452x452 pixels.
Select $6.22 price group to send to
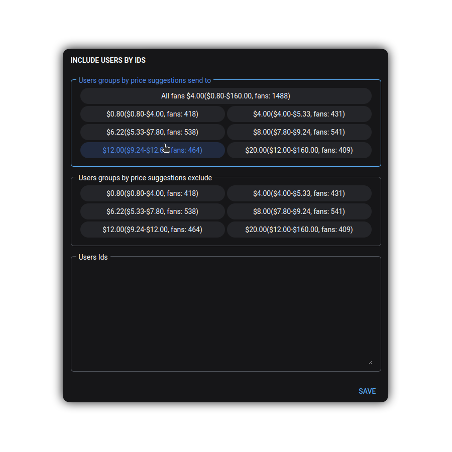tap(152, 132)
